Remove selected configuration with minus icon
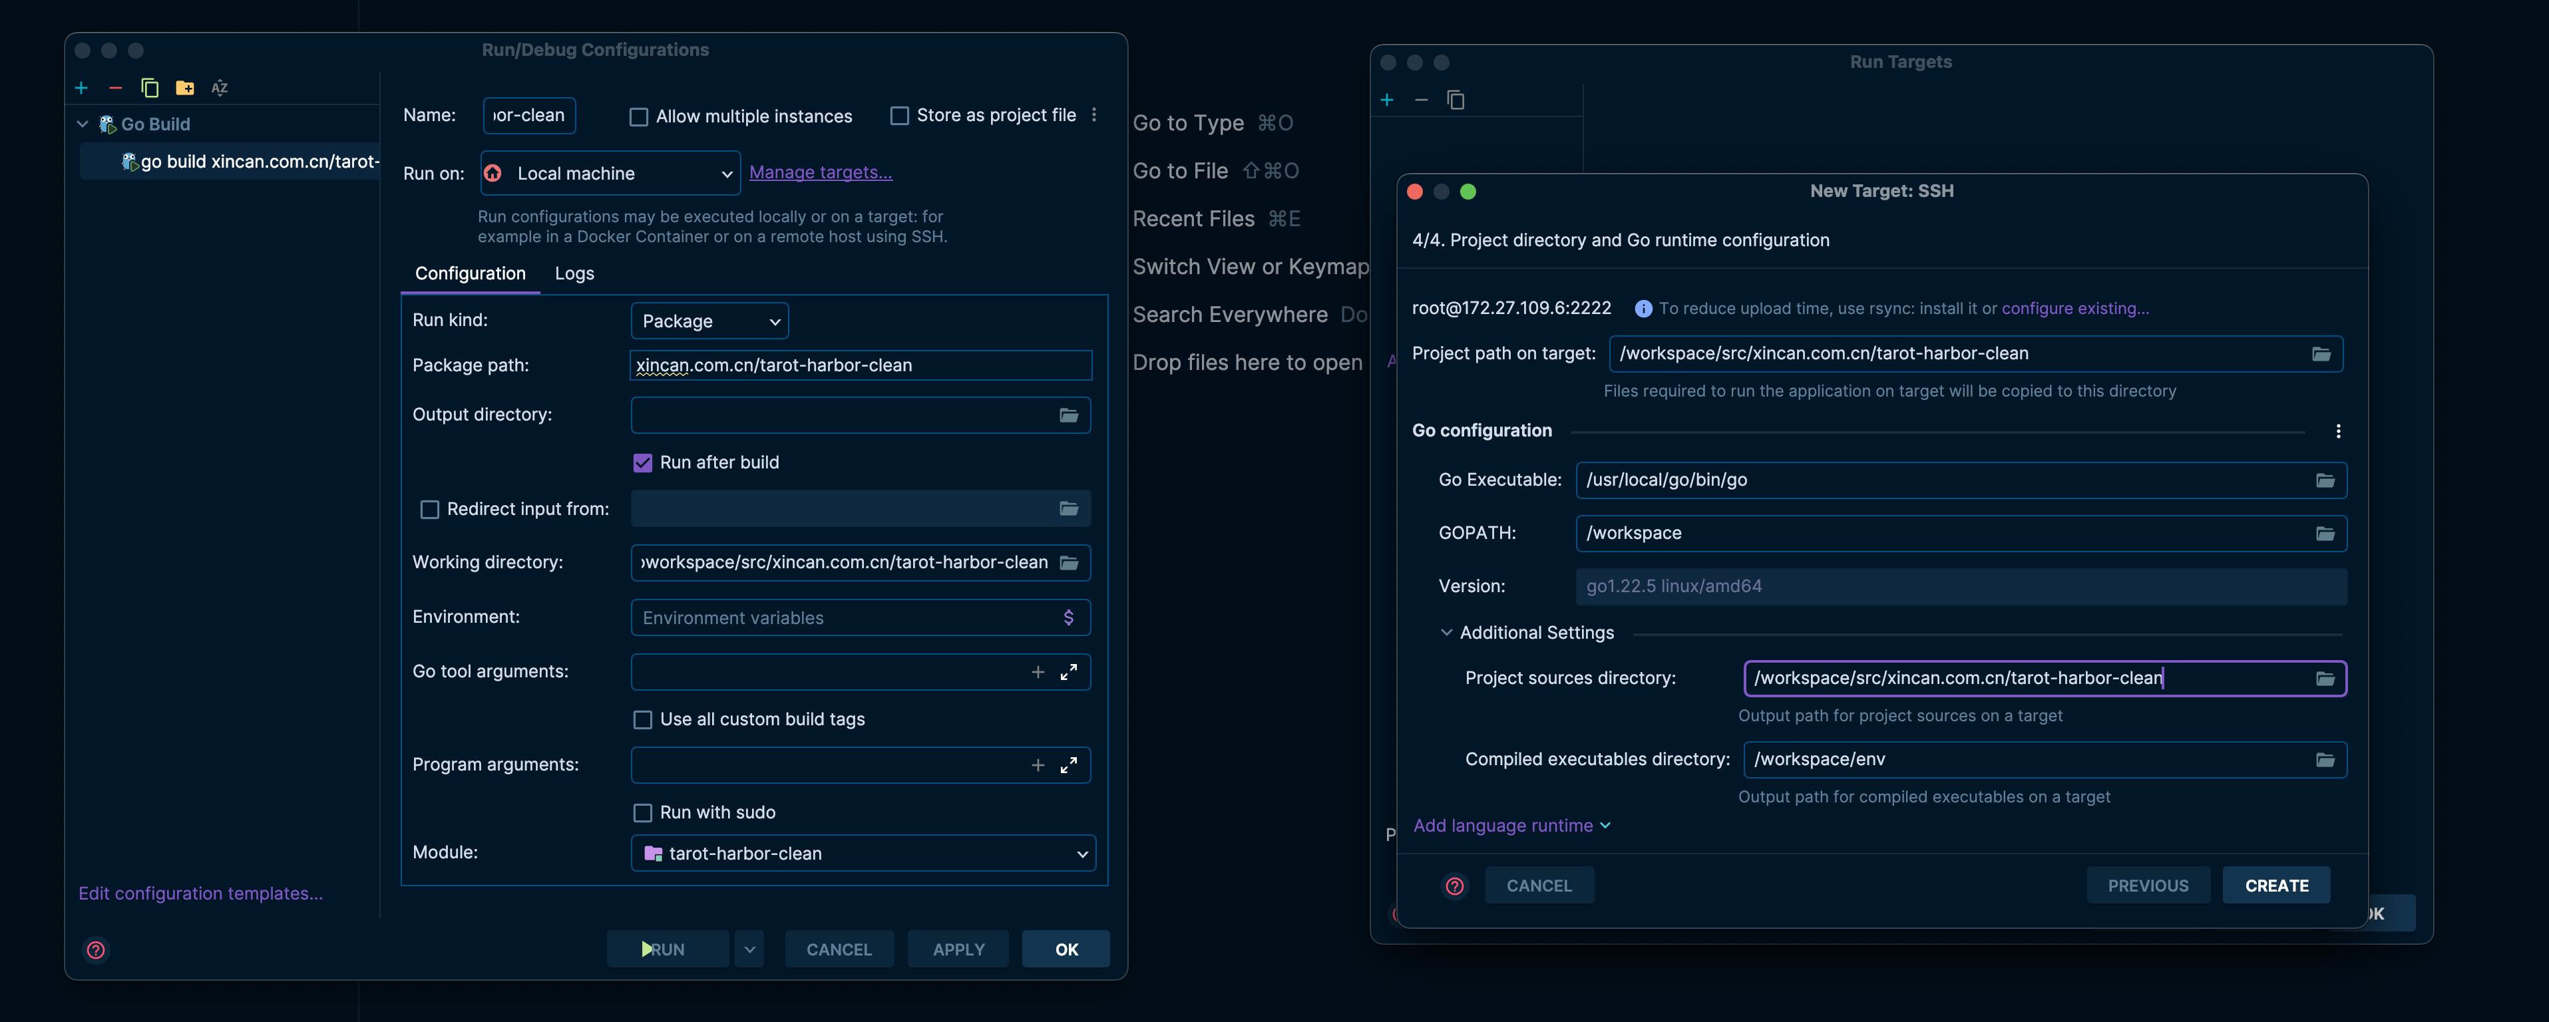This screenshot has height=1022, width=2549. coord(114,88)
